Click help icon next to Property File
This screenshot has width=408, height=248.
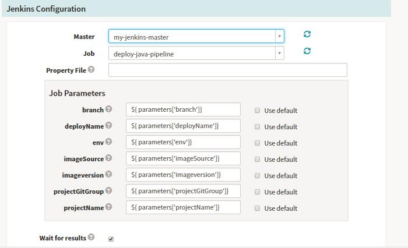(x=92, y=70)
